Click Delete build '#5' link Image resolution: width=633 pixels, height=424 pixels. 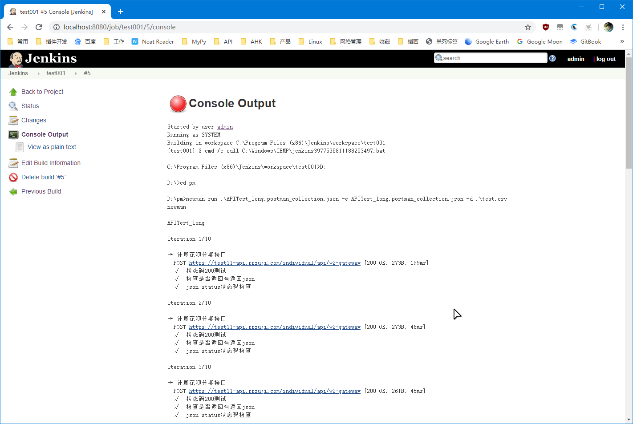pyautogui.click(x=43, y=177)
